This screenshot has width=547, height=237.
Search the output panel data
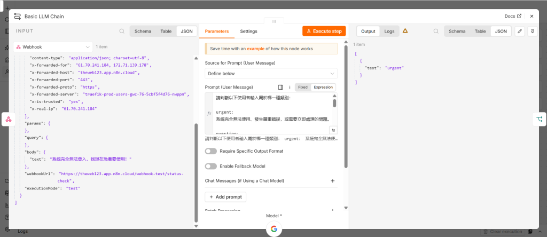coord(436,31)
